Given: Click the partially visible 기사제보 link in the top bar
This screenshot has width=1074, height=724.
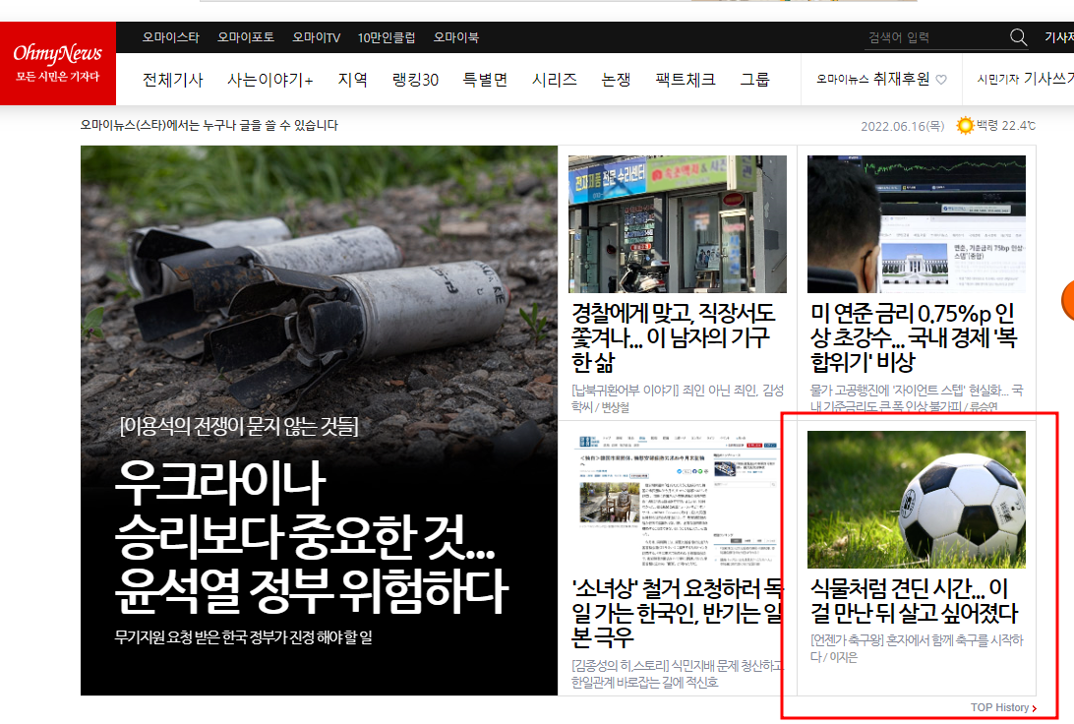Looking at the screenshot, I should pyautogui.click(x=1059, y=37).
